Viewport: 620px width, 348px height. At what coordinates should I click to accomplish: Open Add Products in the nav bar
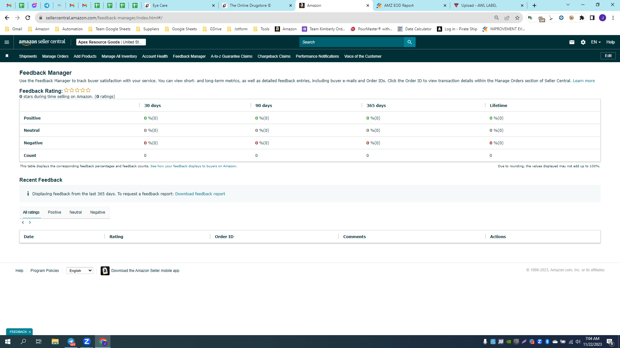click(85, 56)
